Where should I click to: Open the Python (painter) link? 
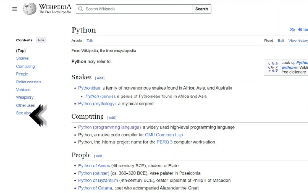(x=94, y=173)
